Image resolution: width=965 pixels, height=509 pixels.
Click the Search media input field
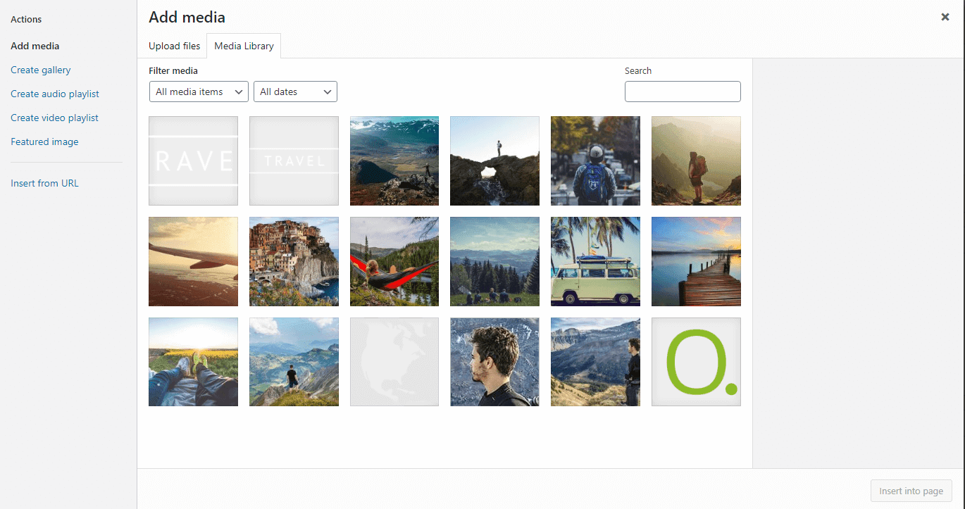point(682,92)
